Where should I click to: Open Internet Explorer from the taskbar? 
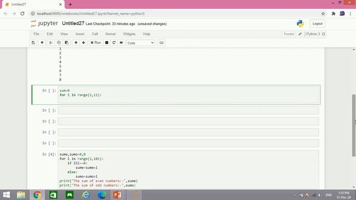86,195
